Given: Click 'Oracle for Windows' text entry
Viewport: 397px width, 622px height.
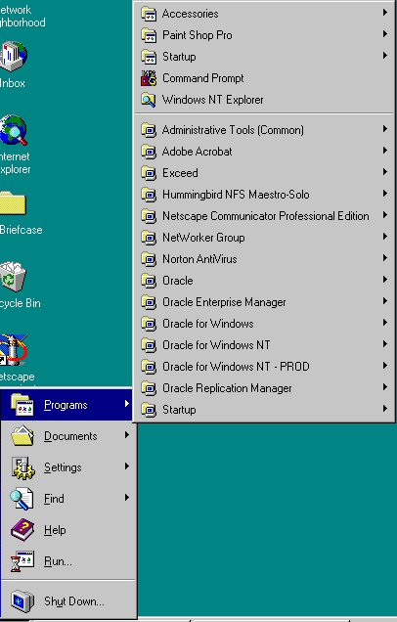Looking at the screenshot, I should coord(208,324).
